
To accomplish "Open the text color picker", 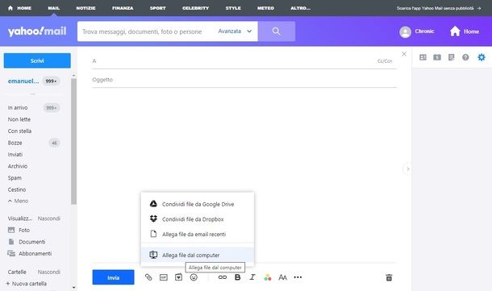I will click(267, 277).
